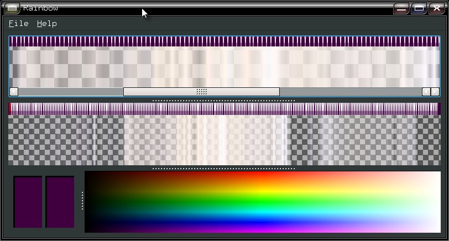The height and width of the screenshot is (241, 449).
Task: Click the dotted splitter handle below the scrollbar
Action: (223, 100)
